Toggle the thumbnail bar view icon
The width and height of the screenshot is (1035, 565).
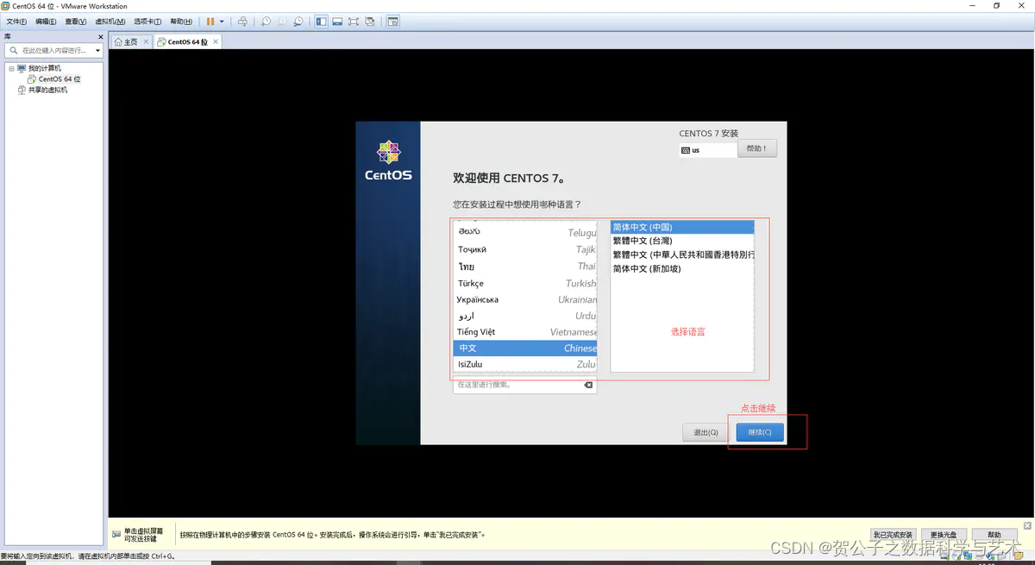pos(337,22)
